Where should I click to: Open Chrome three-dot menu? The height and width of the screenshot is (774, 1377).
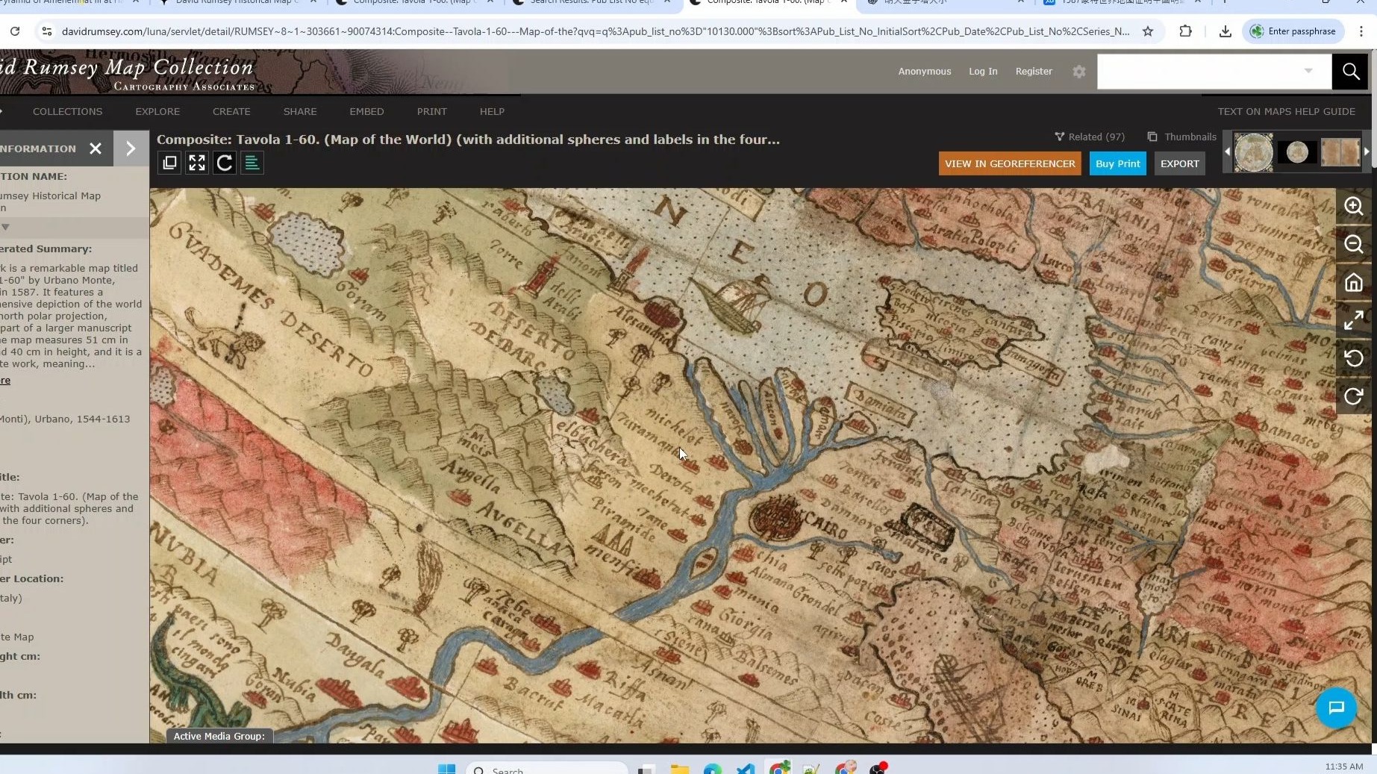[1361, 31]
